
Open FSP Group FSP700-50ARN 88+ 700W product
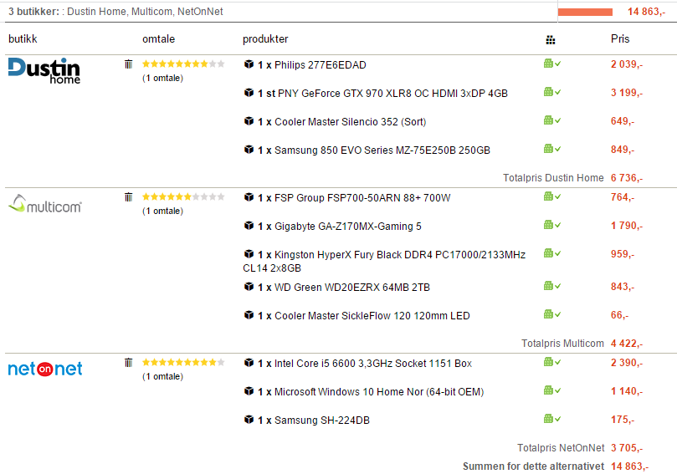tap(362, 198)
